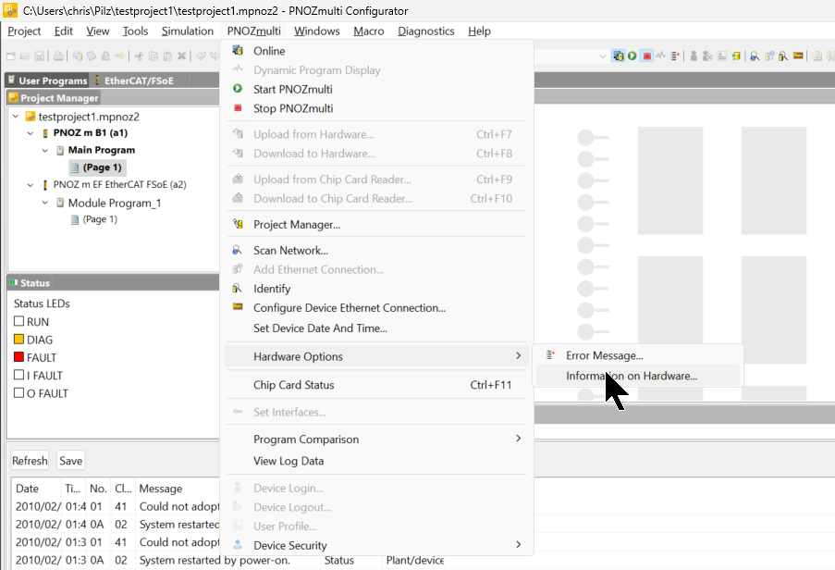Collapse the Module Program_1 tree node
The width and height of the screenshot is (835, 570).
pos(45,203)
